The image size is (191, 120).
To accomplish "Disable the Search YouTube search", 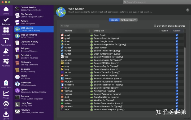I will pyautogui.click(x=177, y=81).
